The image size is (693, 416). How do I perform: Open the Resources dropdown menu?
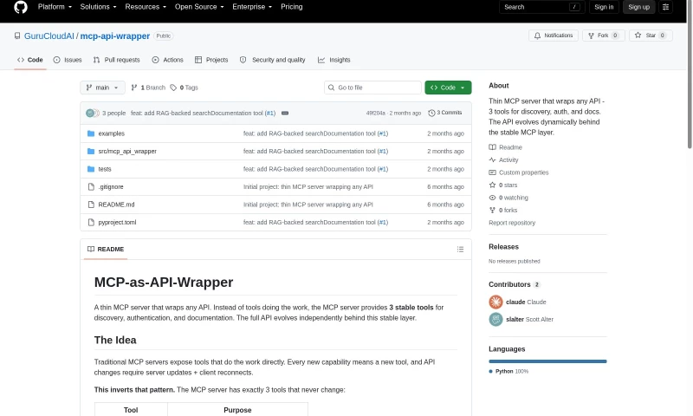[146, 7]
